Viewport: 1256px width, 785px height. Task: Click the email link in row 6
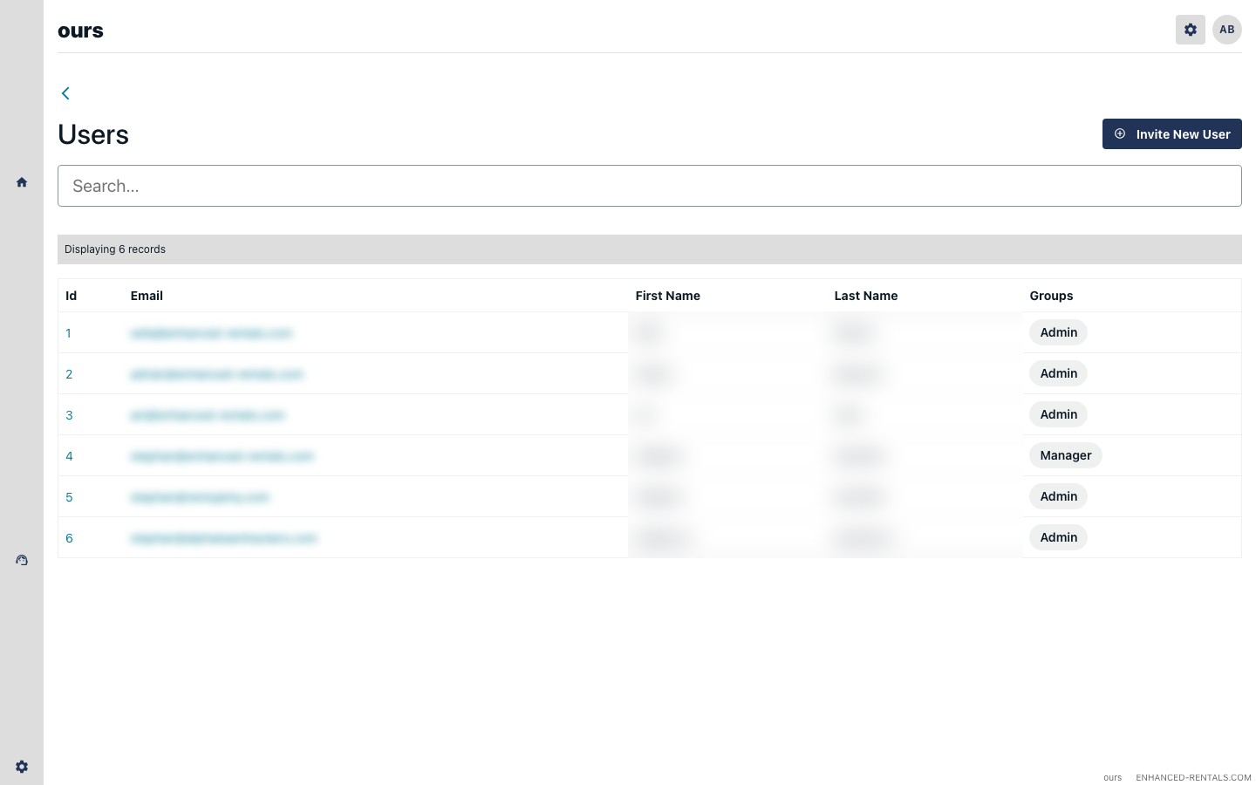pyautogui.click(x=223, y=538)
